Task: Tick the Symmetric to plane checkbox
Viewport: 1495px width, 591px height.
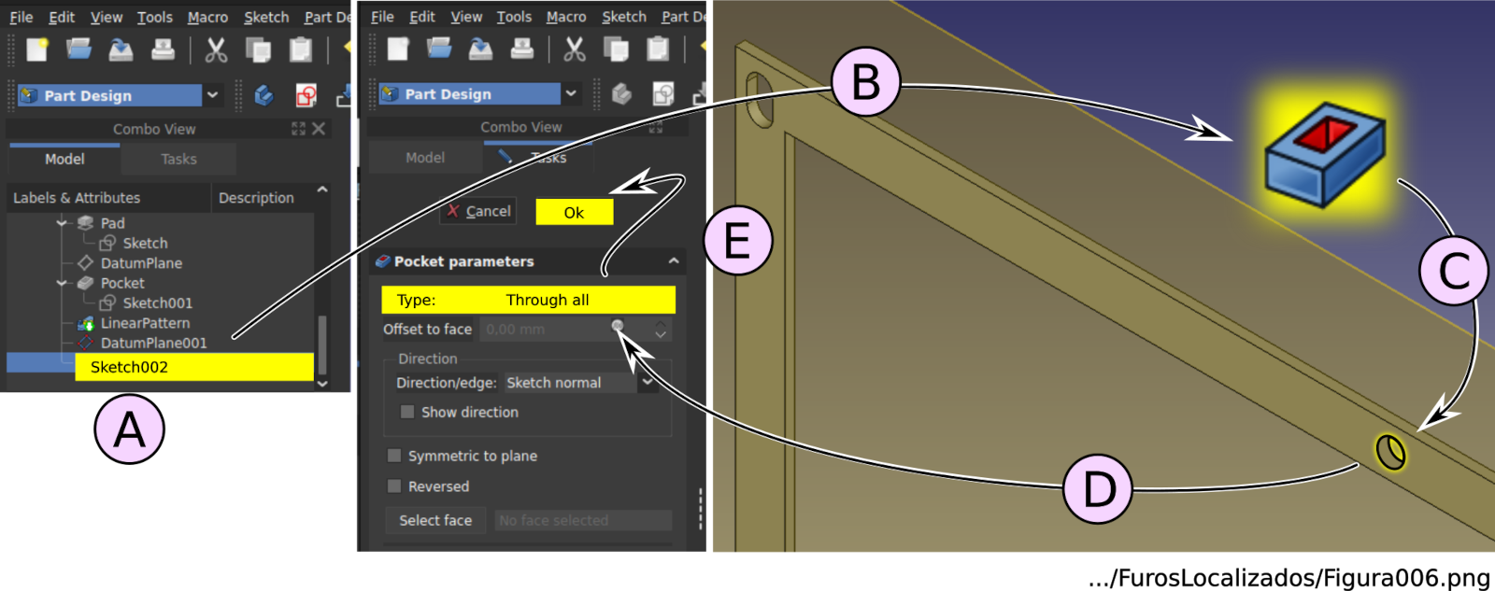Action: pos(394,456)
